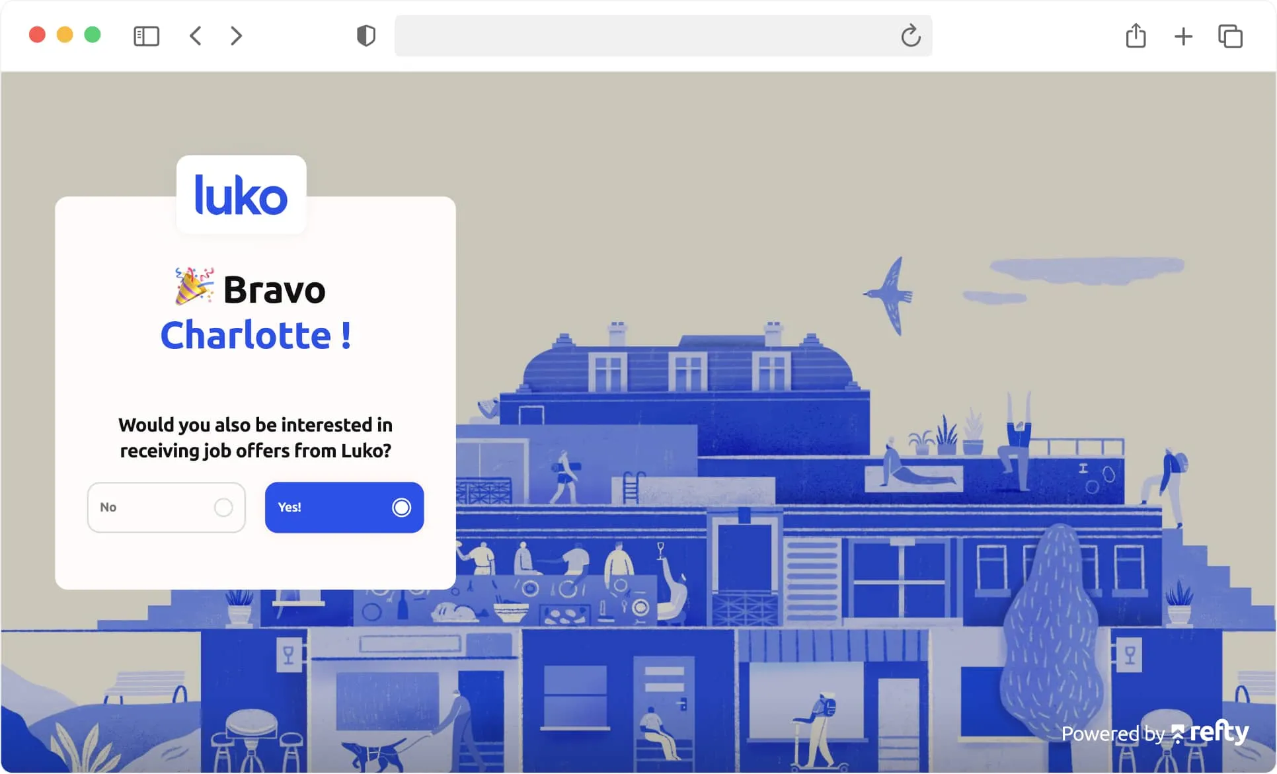Viewport: 1277px width, 774px height.
Task: Click the 'Bravo' heading text
Action: point(274,290)
